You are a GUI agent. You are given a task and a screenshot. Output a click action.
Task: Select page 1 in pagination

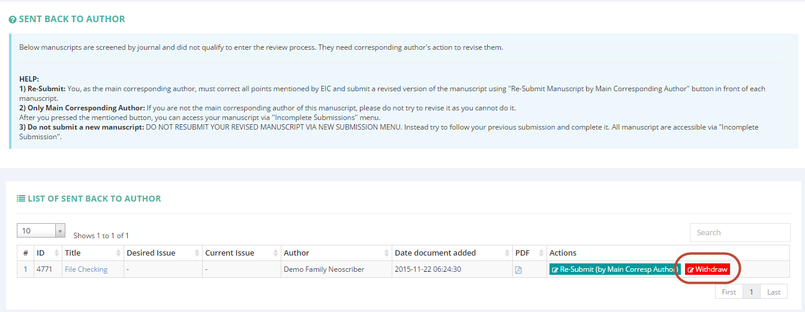coord(752,292)
